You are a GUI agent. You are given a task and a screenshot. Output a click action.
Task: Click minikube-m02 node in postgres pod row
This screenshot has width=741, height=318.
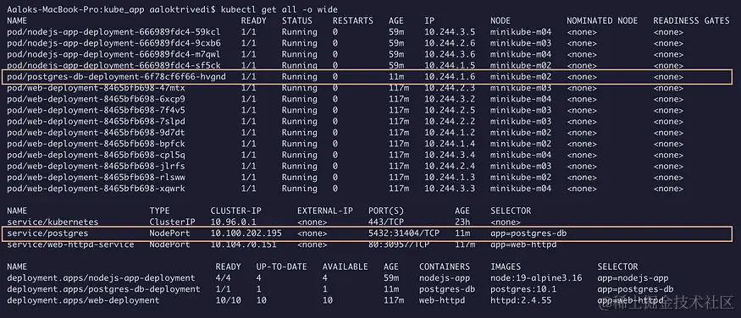(x=521, y=76)
